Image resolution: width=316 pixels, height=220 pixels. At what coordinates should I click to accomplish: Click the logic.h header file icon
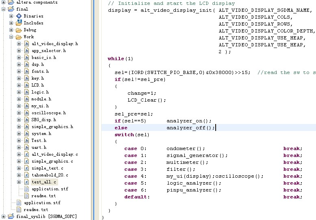pos(26,92)
